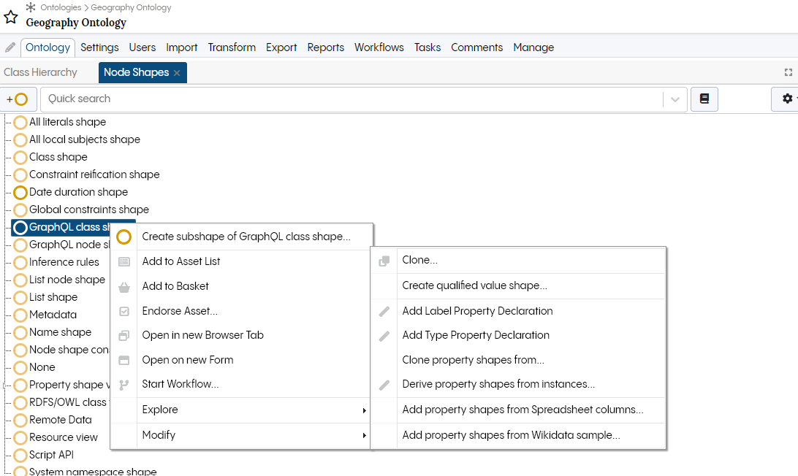
Task: Switch to the Class Hierarchy tab
Action: pyautogui.click(x=40, y=72)
